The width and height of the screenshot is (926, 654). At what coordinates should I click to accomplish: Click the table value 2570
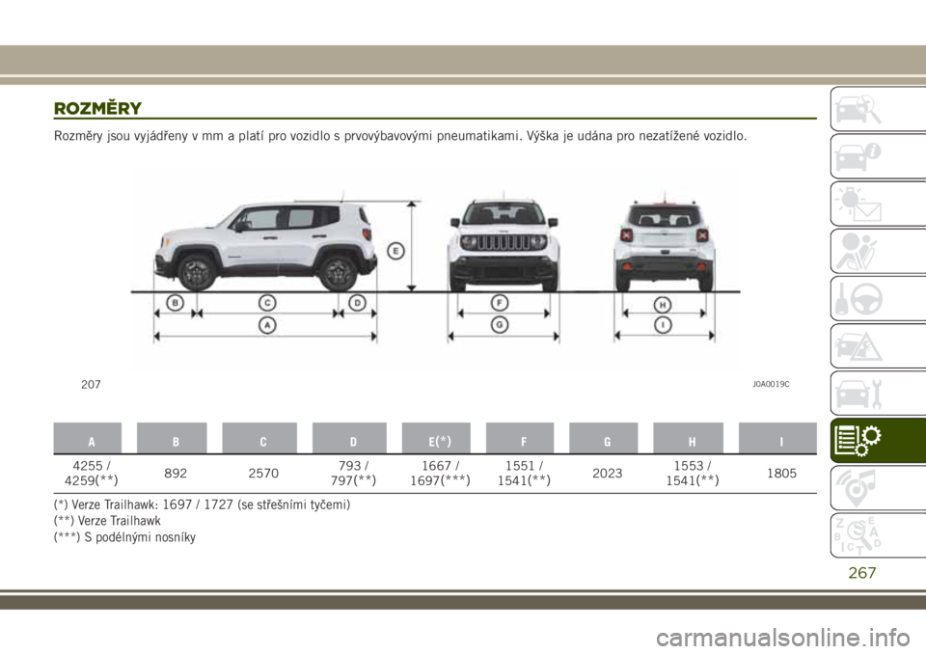coord(263,474)
